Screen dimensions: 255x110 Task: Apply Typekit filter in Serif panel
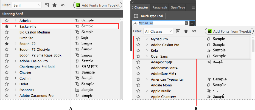click(x=47, y=5)
